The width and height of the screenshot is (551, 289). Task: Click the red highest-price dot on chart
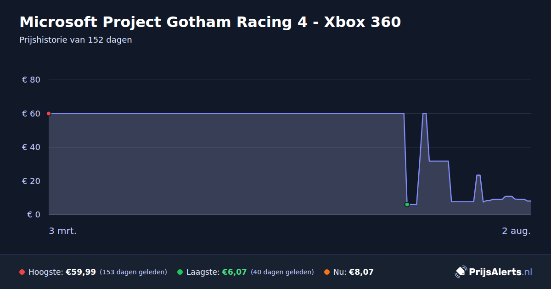49,113
